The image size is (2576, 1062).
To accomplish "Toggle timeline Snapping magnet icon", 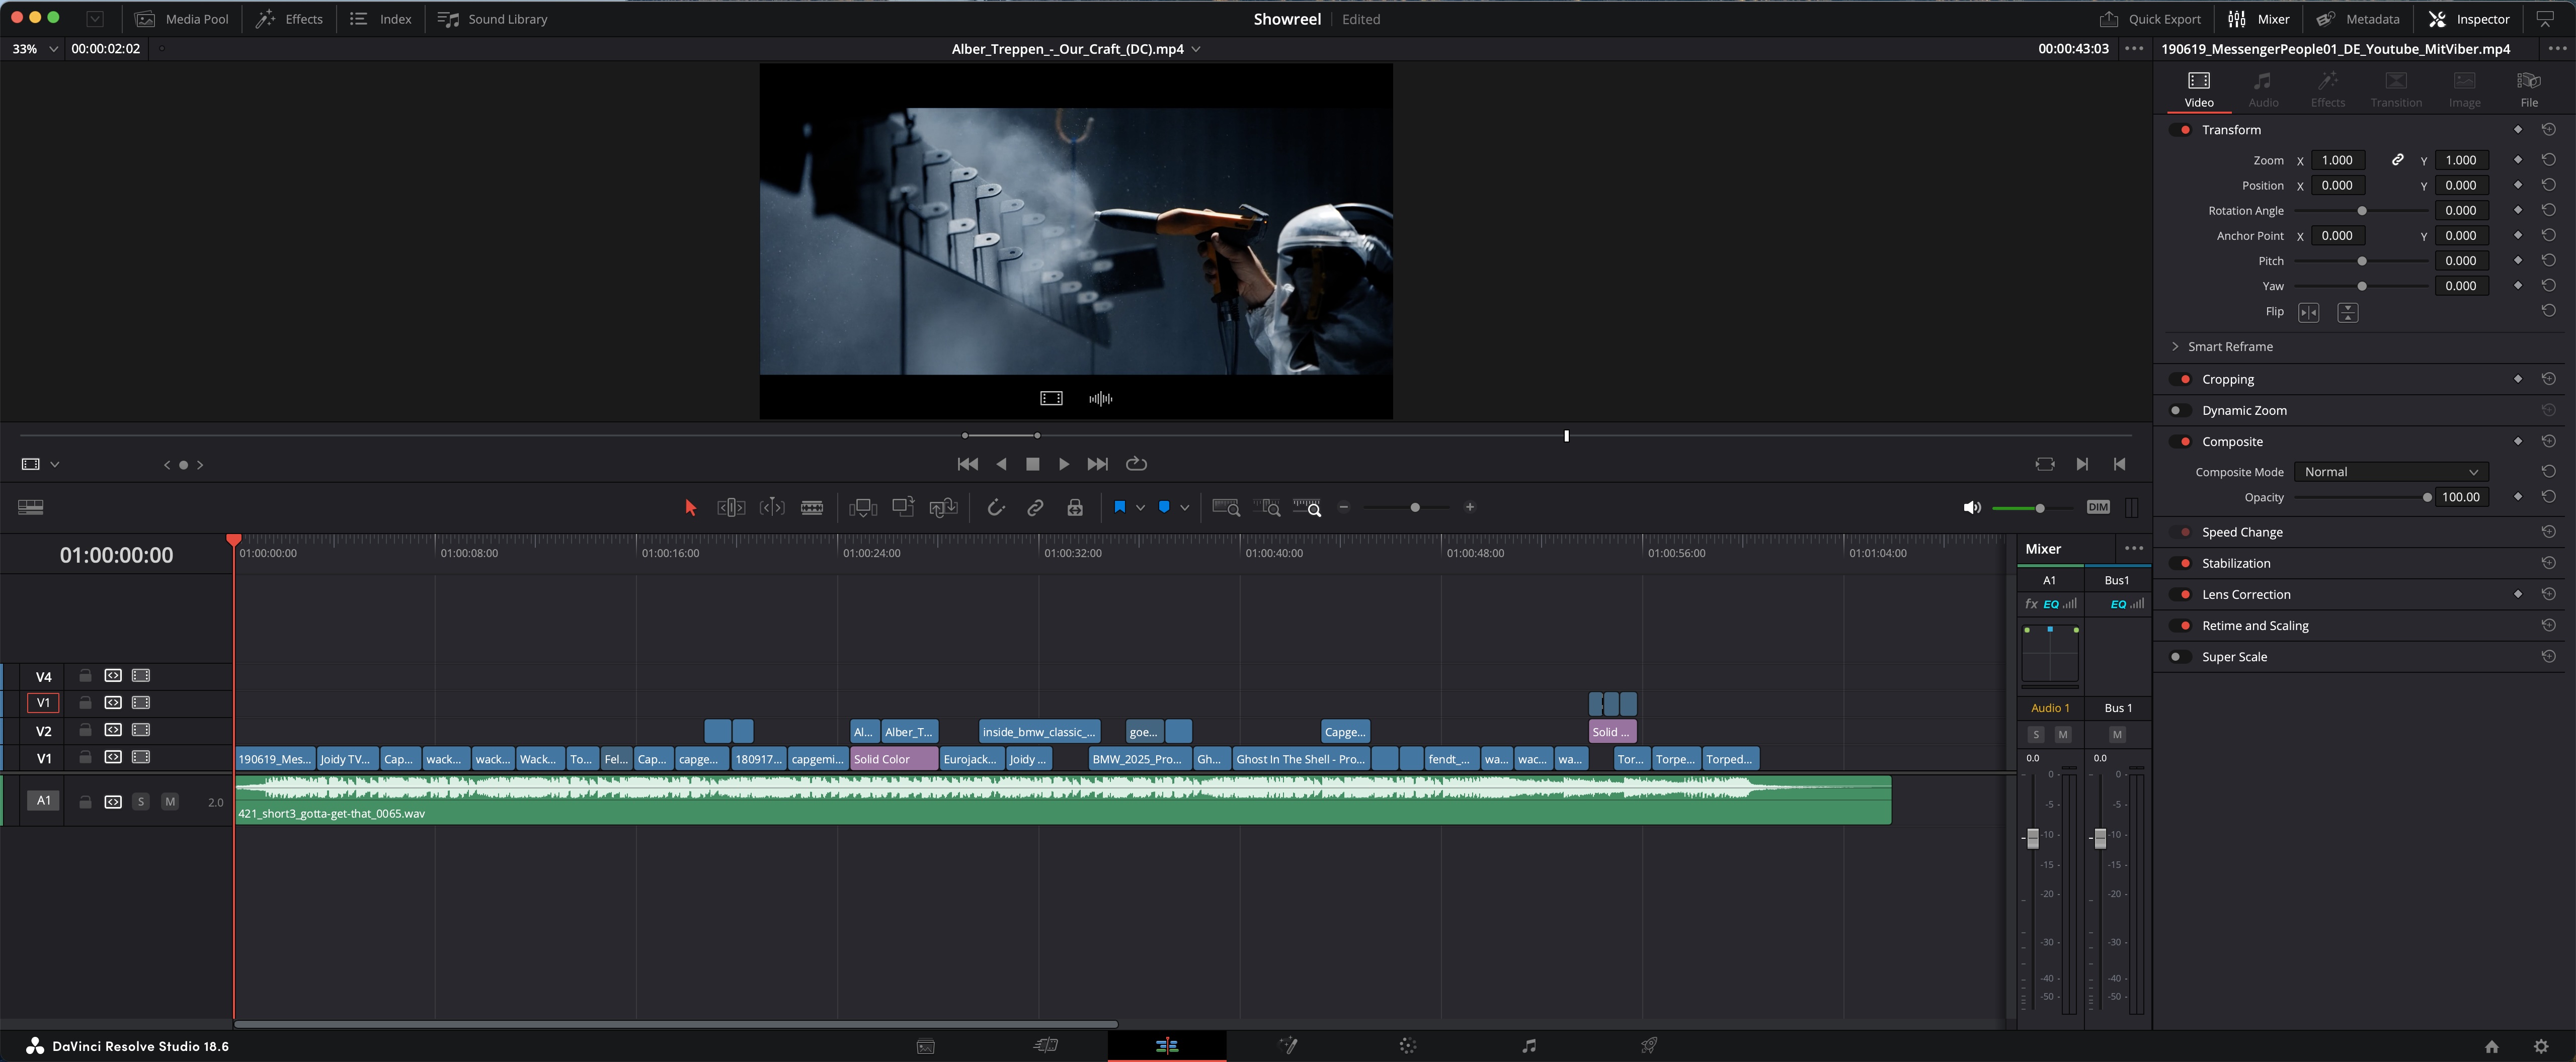I will pyautogui.click(x=996, y=507).
